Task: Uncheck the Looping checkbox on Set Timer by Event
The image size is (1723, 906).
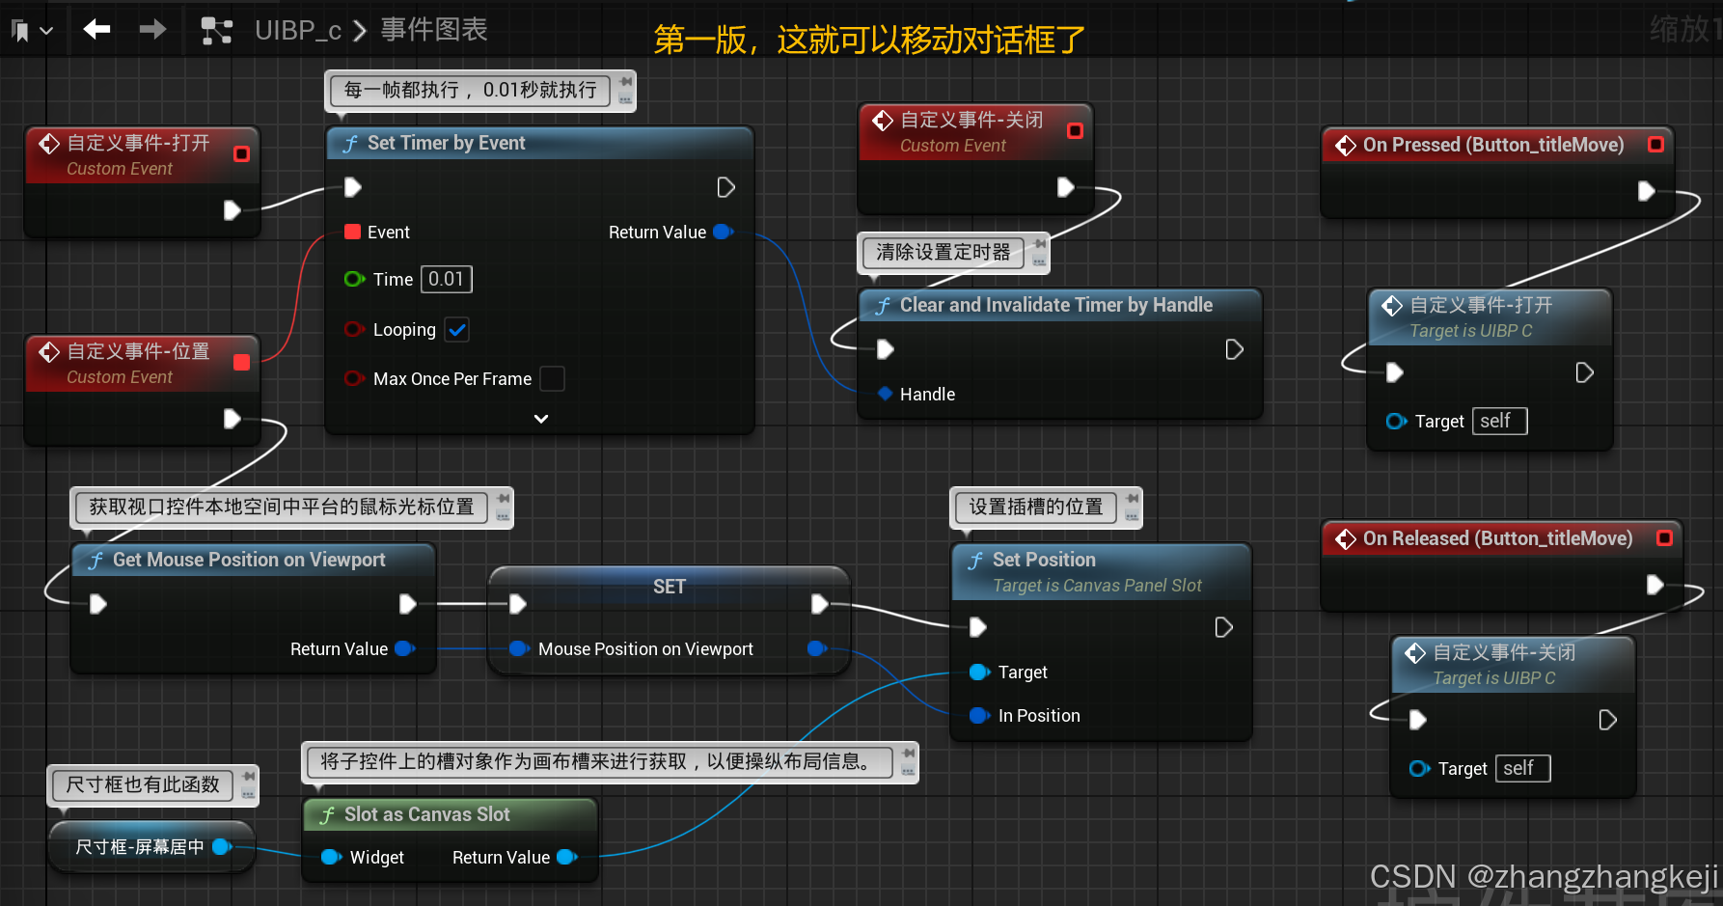Action: click(456, 329)
